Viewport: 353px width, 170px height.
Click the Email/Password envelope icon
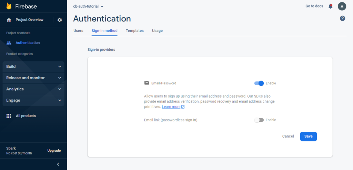pyautogui.click(x=147, y=83)
